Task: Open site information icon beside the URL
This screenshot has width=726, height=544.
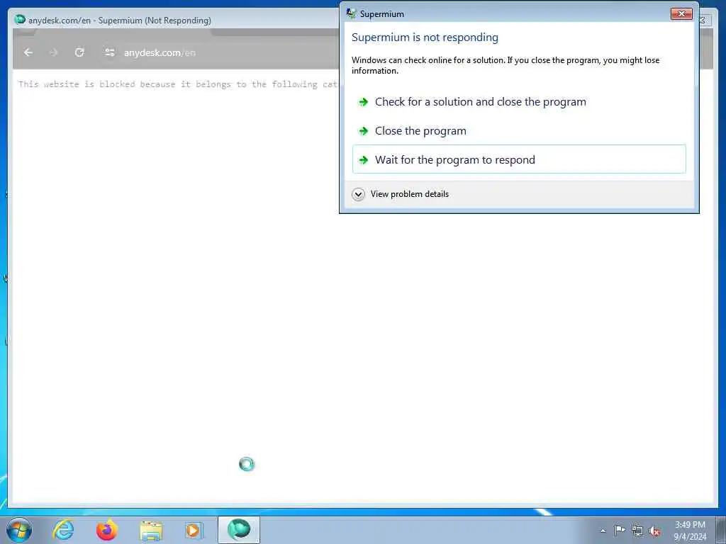Action: pyautogui.click(x=110, y=52)
